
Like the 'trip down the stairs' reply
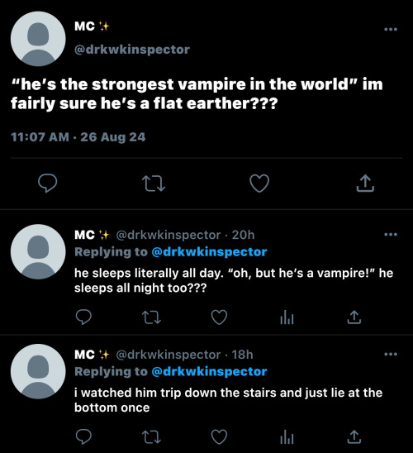tap(220, 436)
